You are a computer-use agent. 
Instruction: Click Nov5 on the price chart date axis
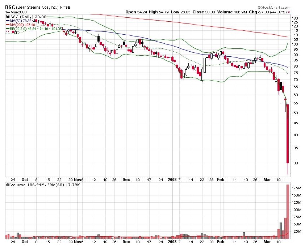click(x=79, y=180)
